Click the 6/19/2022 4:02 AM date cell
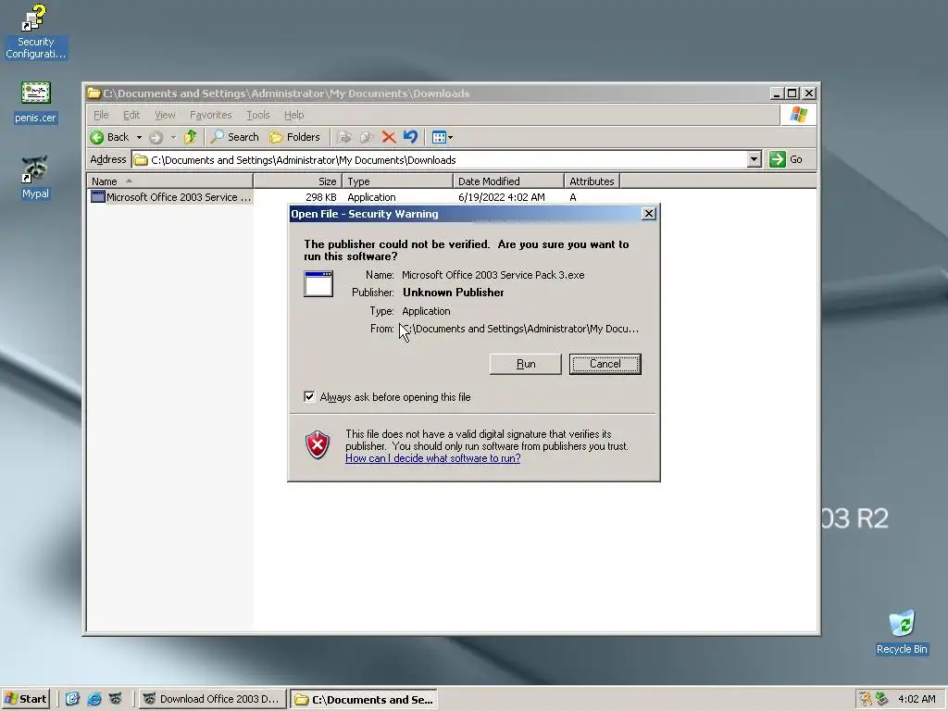Screen dimensions: 948x711 [x=501, y=197]
